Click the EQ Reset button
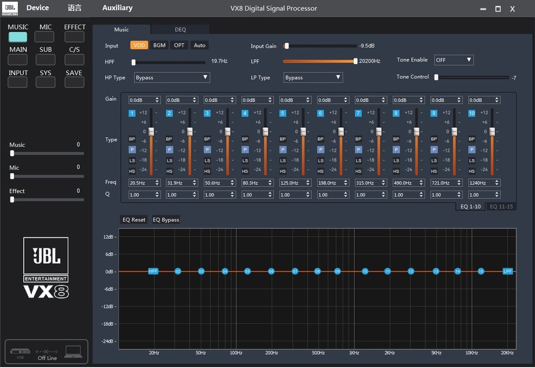 [134, 220]
